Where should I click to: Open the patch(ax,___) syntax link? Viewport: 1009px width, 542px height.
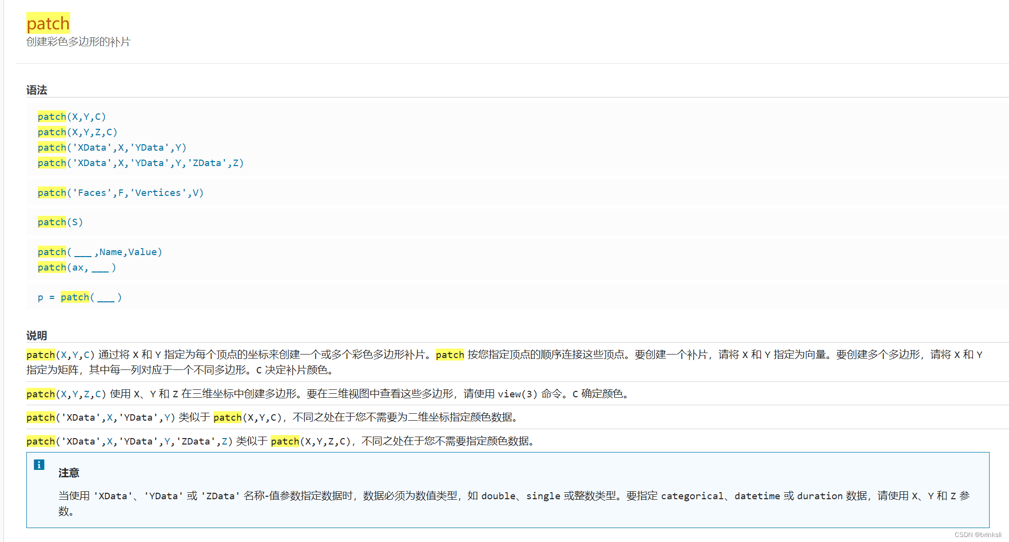tap(77, 268)
